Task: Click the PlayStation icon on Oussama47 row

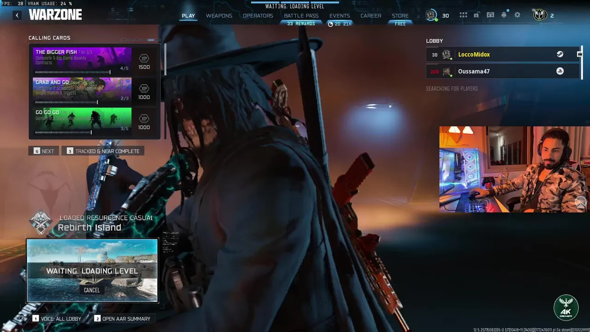Action: click(560, 71)
